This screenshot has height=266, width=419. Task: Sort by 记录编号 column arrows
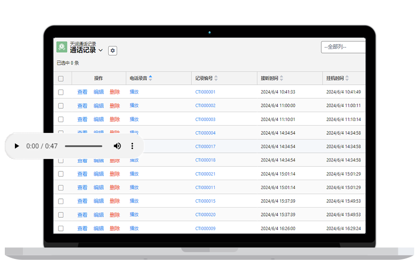coord(216,78)
